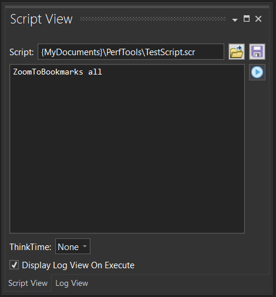Select the Script View bottom tab
Image resolution: width=276 pixels, height=297 pixels.
[x=28, y=283]
